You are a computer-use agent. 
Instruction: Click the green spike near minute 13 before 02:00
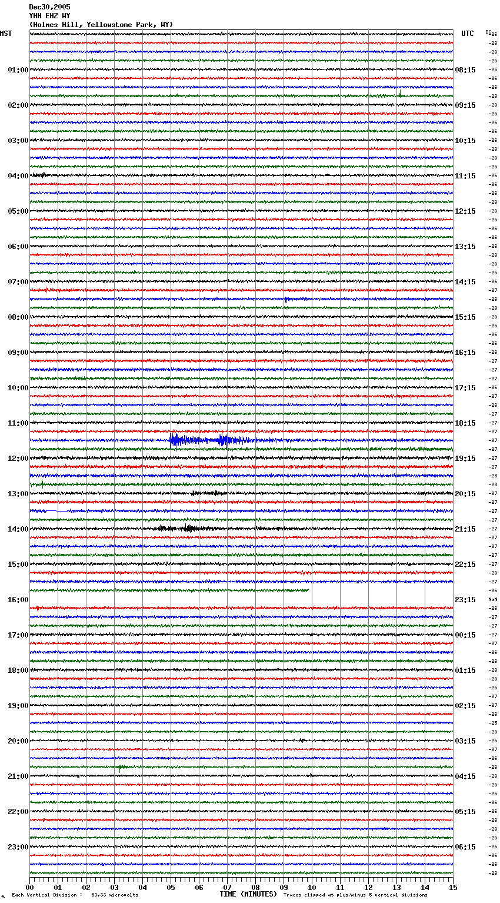tap(400, 93)
